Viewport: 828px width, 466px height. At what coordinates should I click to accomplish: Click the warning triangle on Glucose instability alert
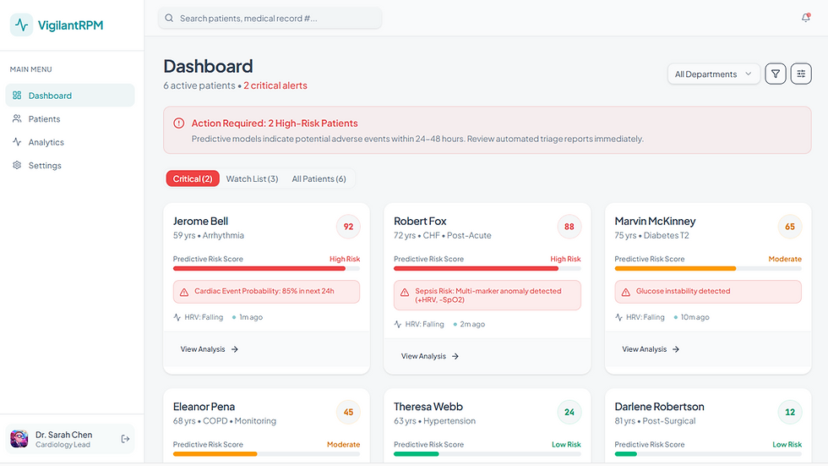coord(626,292)
